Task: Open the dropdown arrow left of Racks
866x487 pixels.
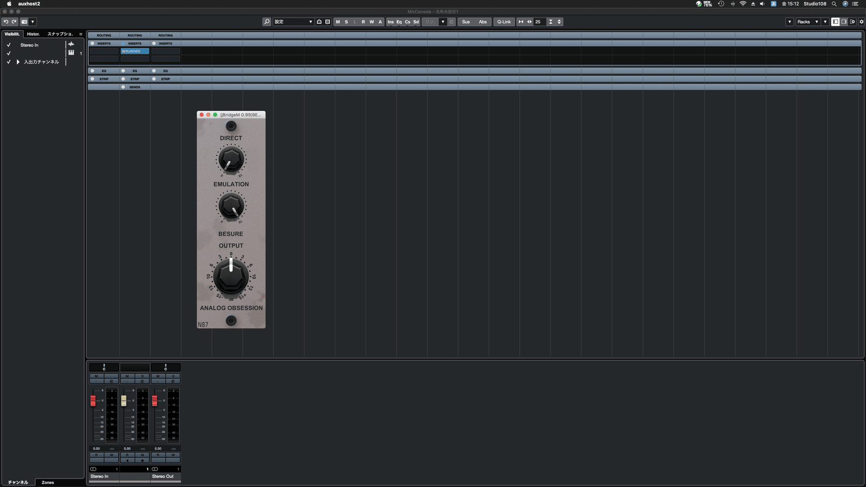Action: point(790,22)
